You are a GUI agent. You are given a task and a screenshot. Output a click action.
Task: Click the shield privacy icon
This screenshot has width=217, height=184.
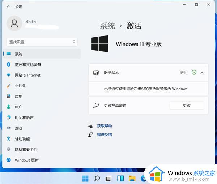9,149
